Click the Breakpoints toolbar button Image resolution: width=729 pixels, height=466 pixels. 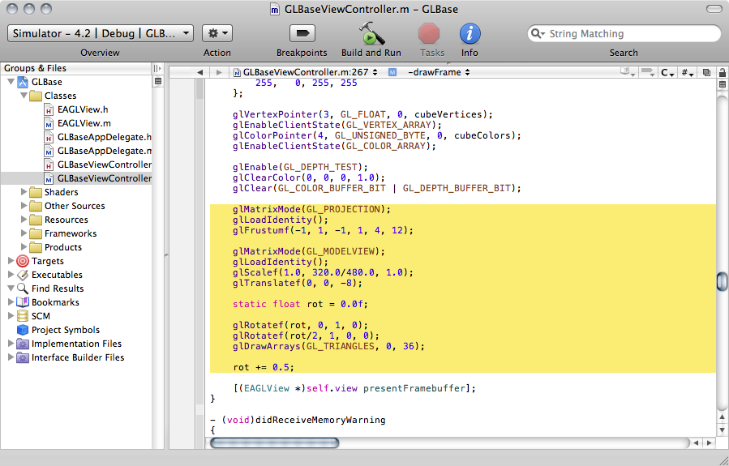[x=302, y=33]
